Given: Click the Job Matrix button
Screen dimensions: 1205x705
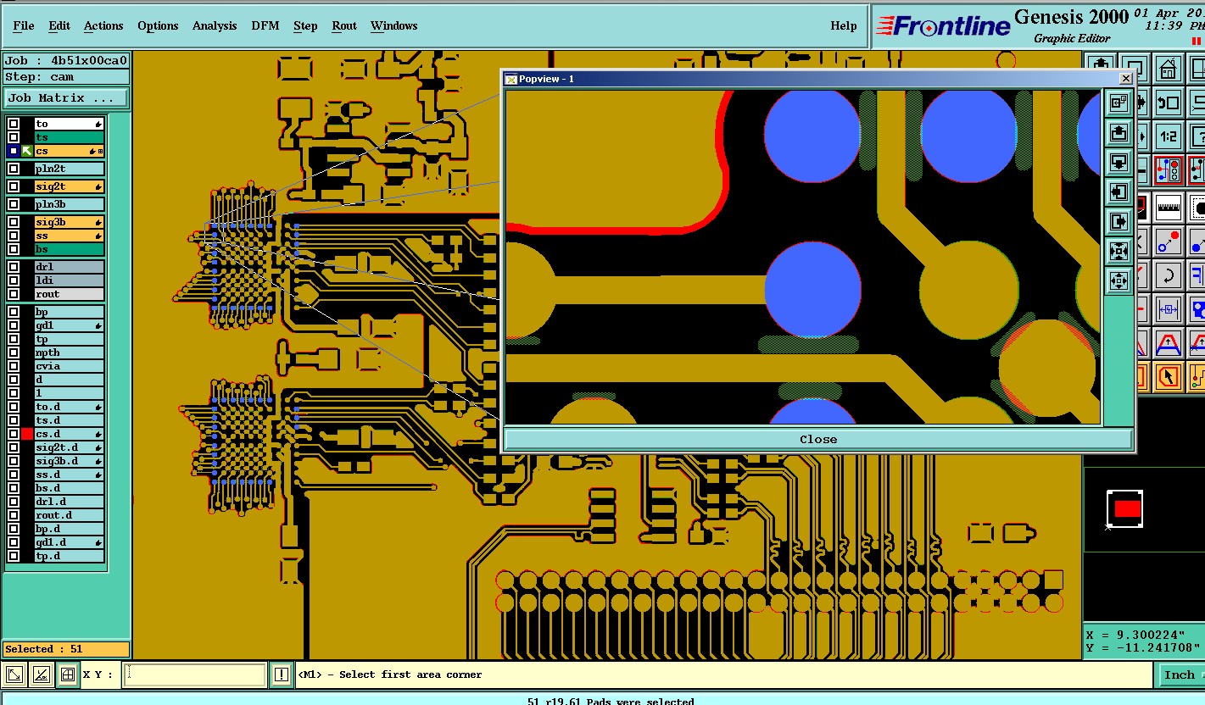Looking at the screenshot, I should pyautogui.click(x=66, y=98).
